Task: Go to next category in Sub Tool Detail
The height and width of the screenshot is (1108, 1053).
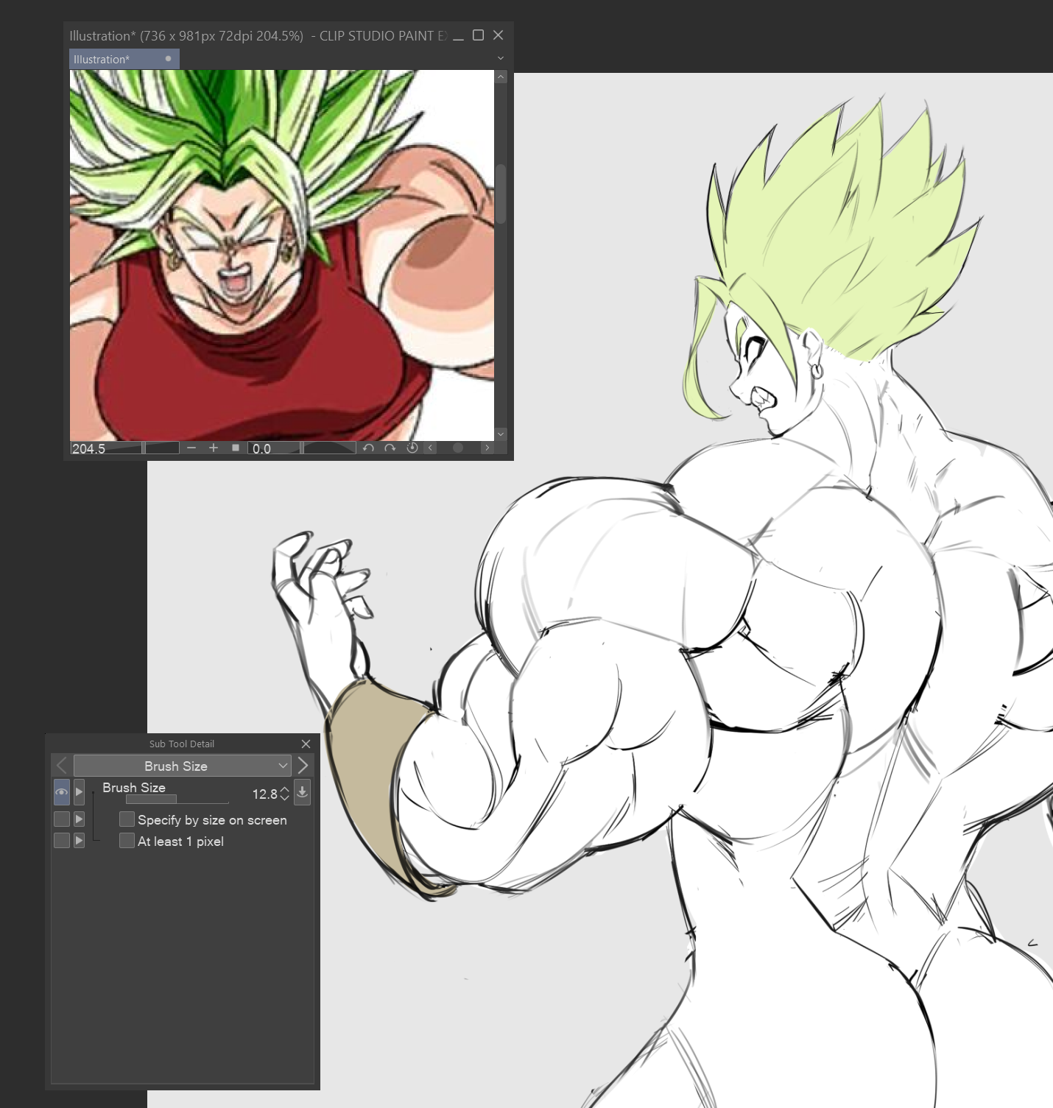Action: [303, 766]
